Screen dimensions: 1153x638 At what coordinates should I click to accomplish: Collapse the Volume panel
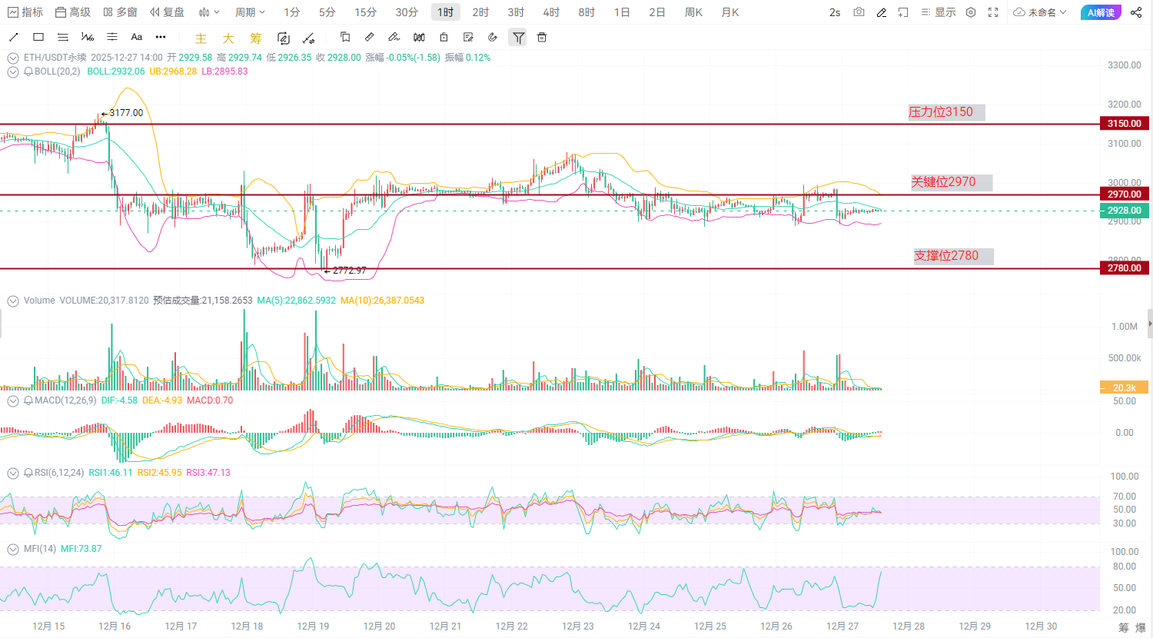13,301
